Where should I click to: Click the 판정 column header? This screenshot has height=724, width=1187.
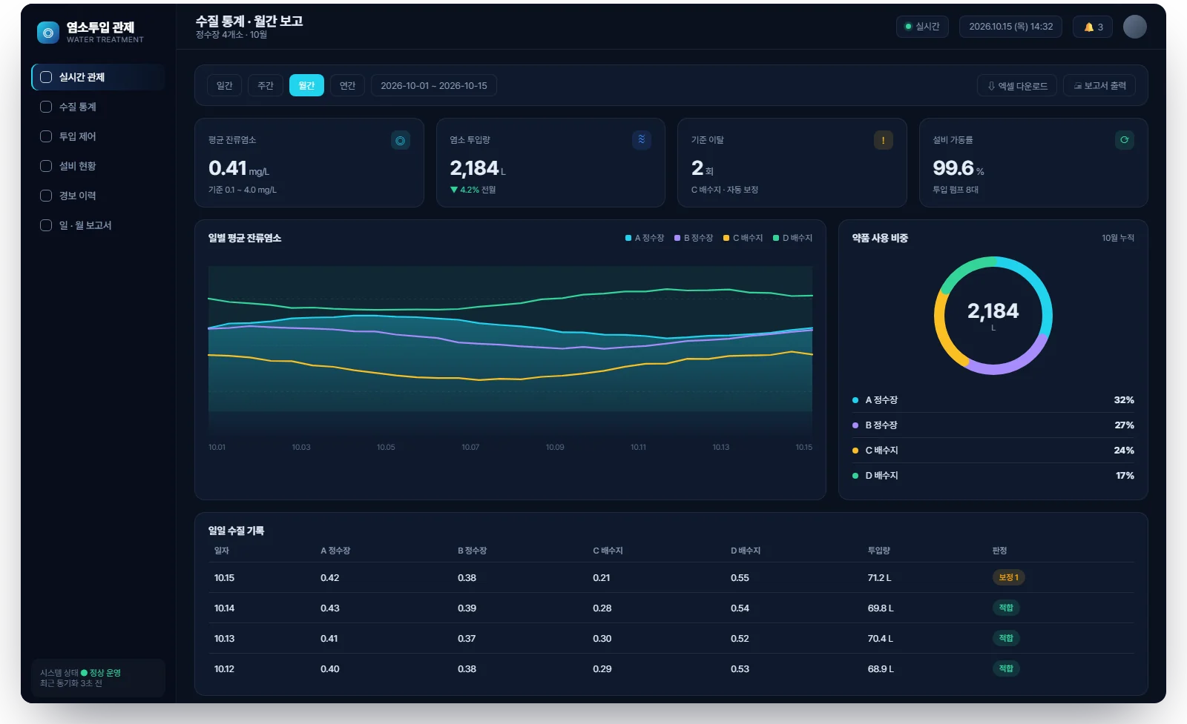tap(999, 551)
